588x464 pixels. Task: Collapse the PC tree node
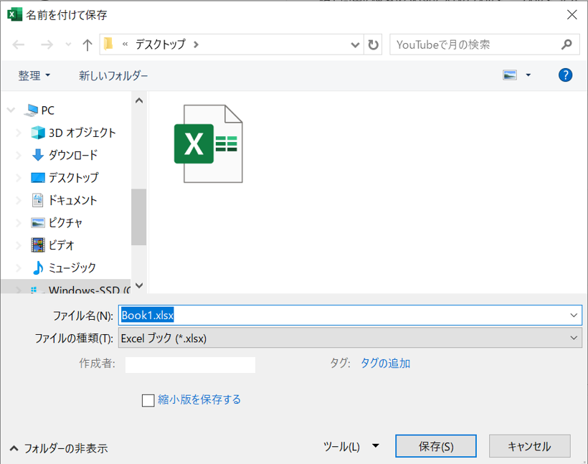tap(11, 110)
